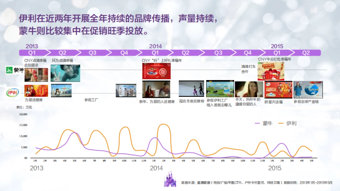
Task: Expand the 2013 Q1 timeline arrow
Action: click(x=32, y=52)
